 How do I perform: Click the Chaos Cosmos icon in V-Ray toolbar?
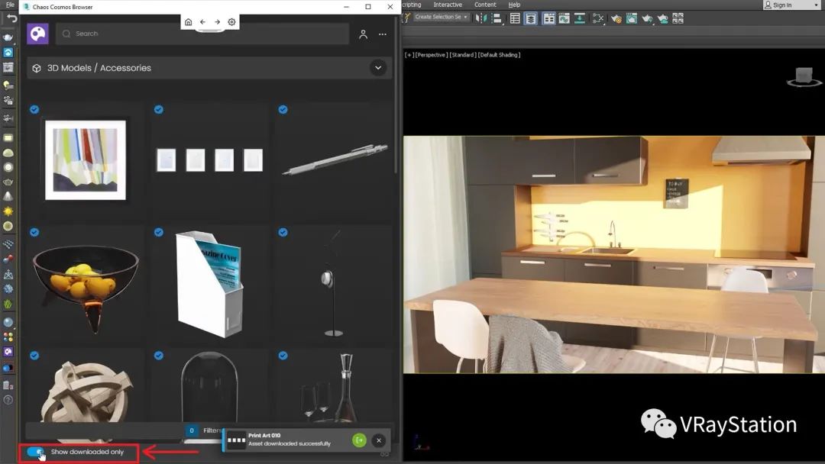pos(8,352)
